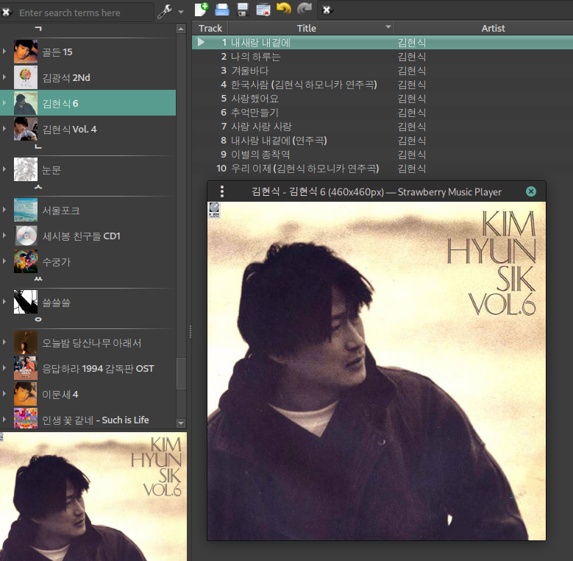The image size is (573, 561).
Task: Open the cover window three-dot menu
Action: tap(222, 191)
